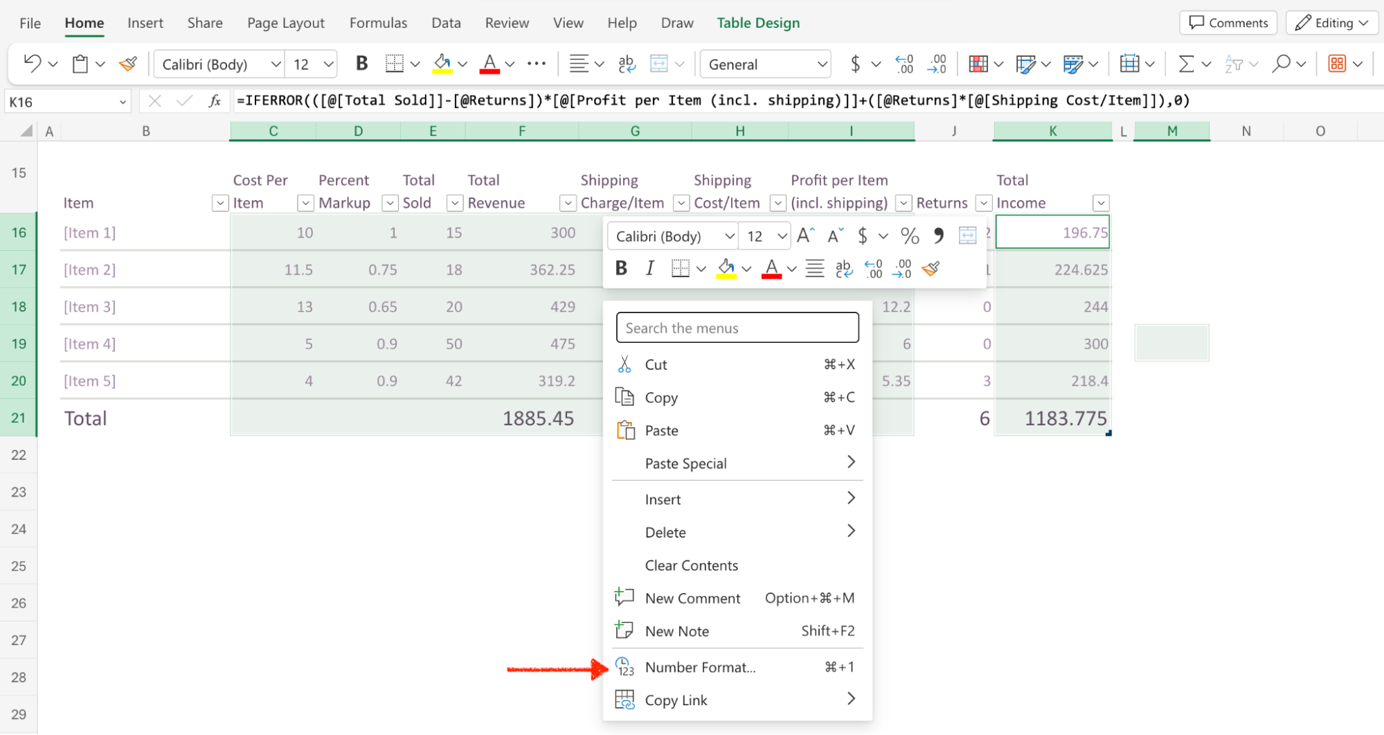Select Number Format from the context menu

pyautogui.click(x=700, y=667)
